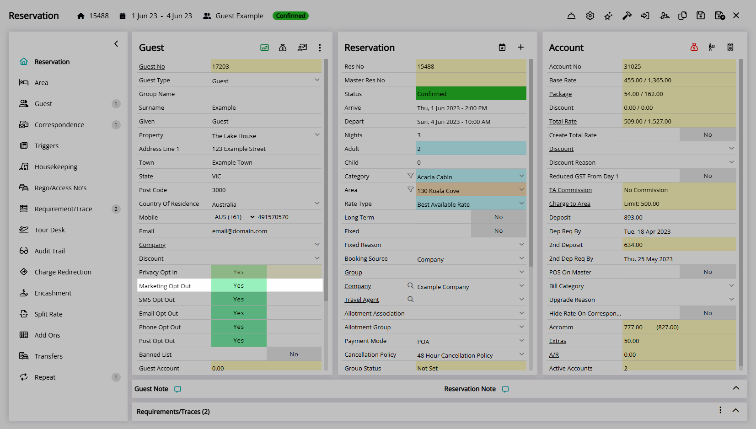The image size is (756, 429).
Task: Collapse the Requirements/Traces section
Action: (736, 410)
